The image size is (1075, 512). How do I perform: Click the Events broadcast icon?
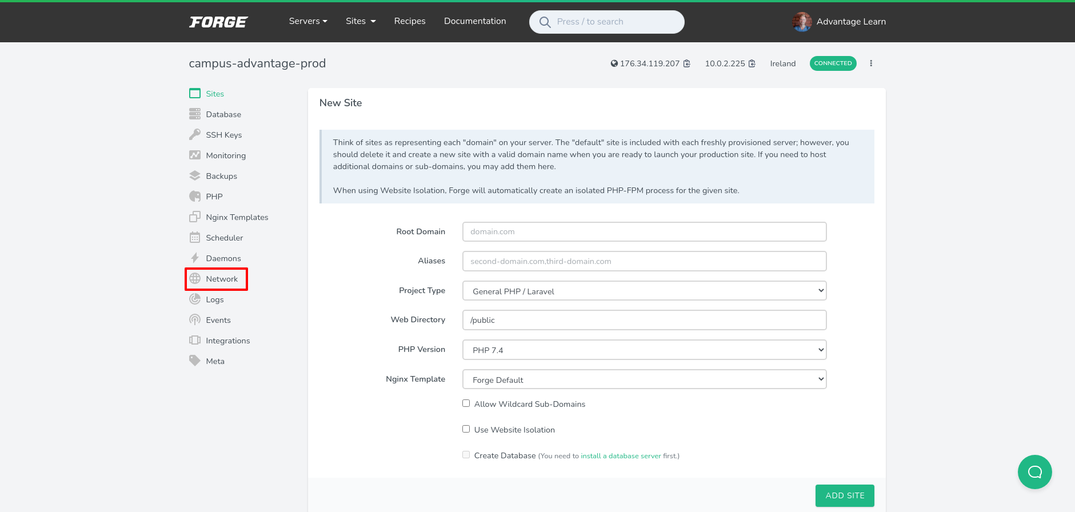pyautogui.click(x=195, y=319)
